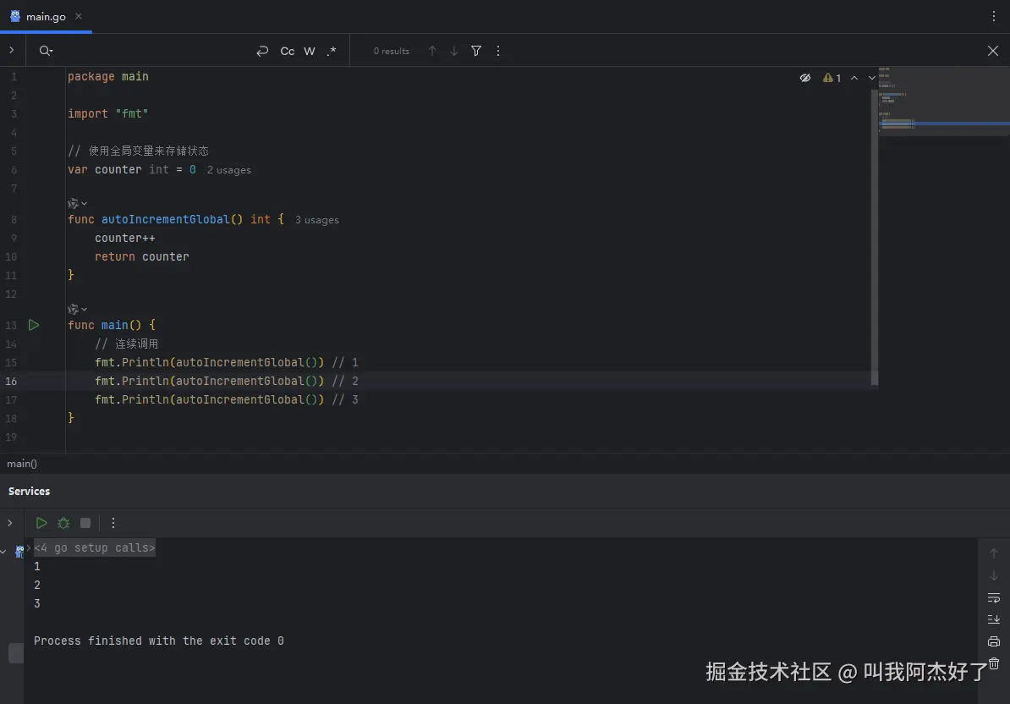
Task: Expand folded '4 go setup calls'
Action: tap(95, 547)
